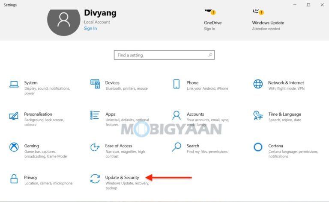Open the Search category label

pos(193,146)
